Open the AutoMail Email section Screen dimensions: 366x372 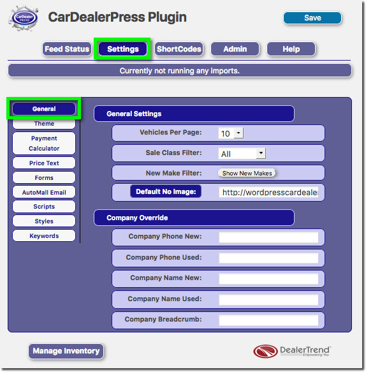pyautogui.click(x=44, y=193)
